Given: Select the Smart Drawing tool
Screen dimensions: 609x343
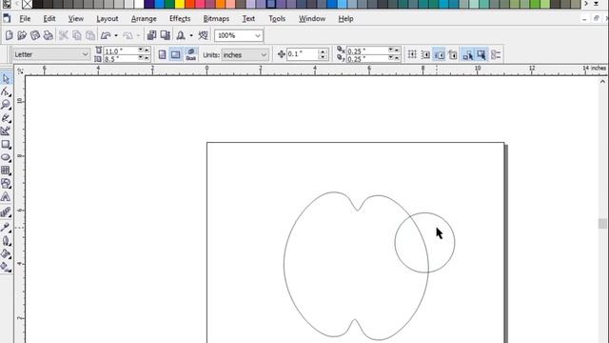Looking at the screenshot, I should point(6,131).
